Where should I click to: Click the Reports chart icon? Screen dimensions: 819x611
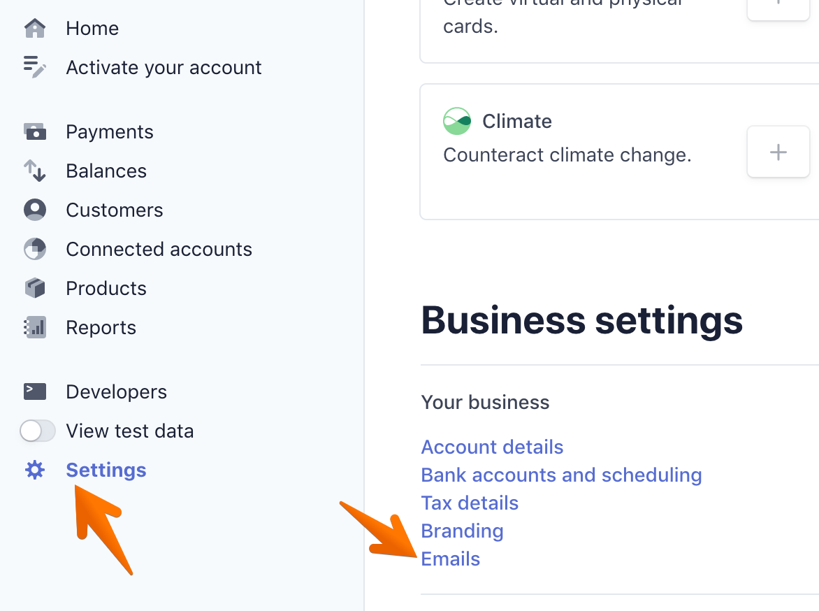pyautogui.click(x=35, y=327)
